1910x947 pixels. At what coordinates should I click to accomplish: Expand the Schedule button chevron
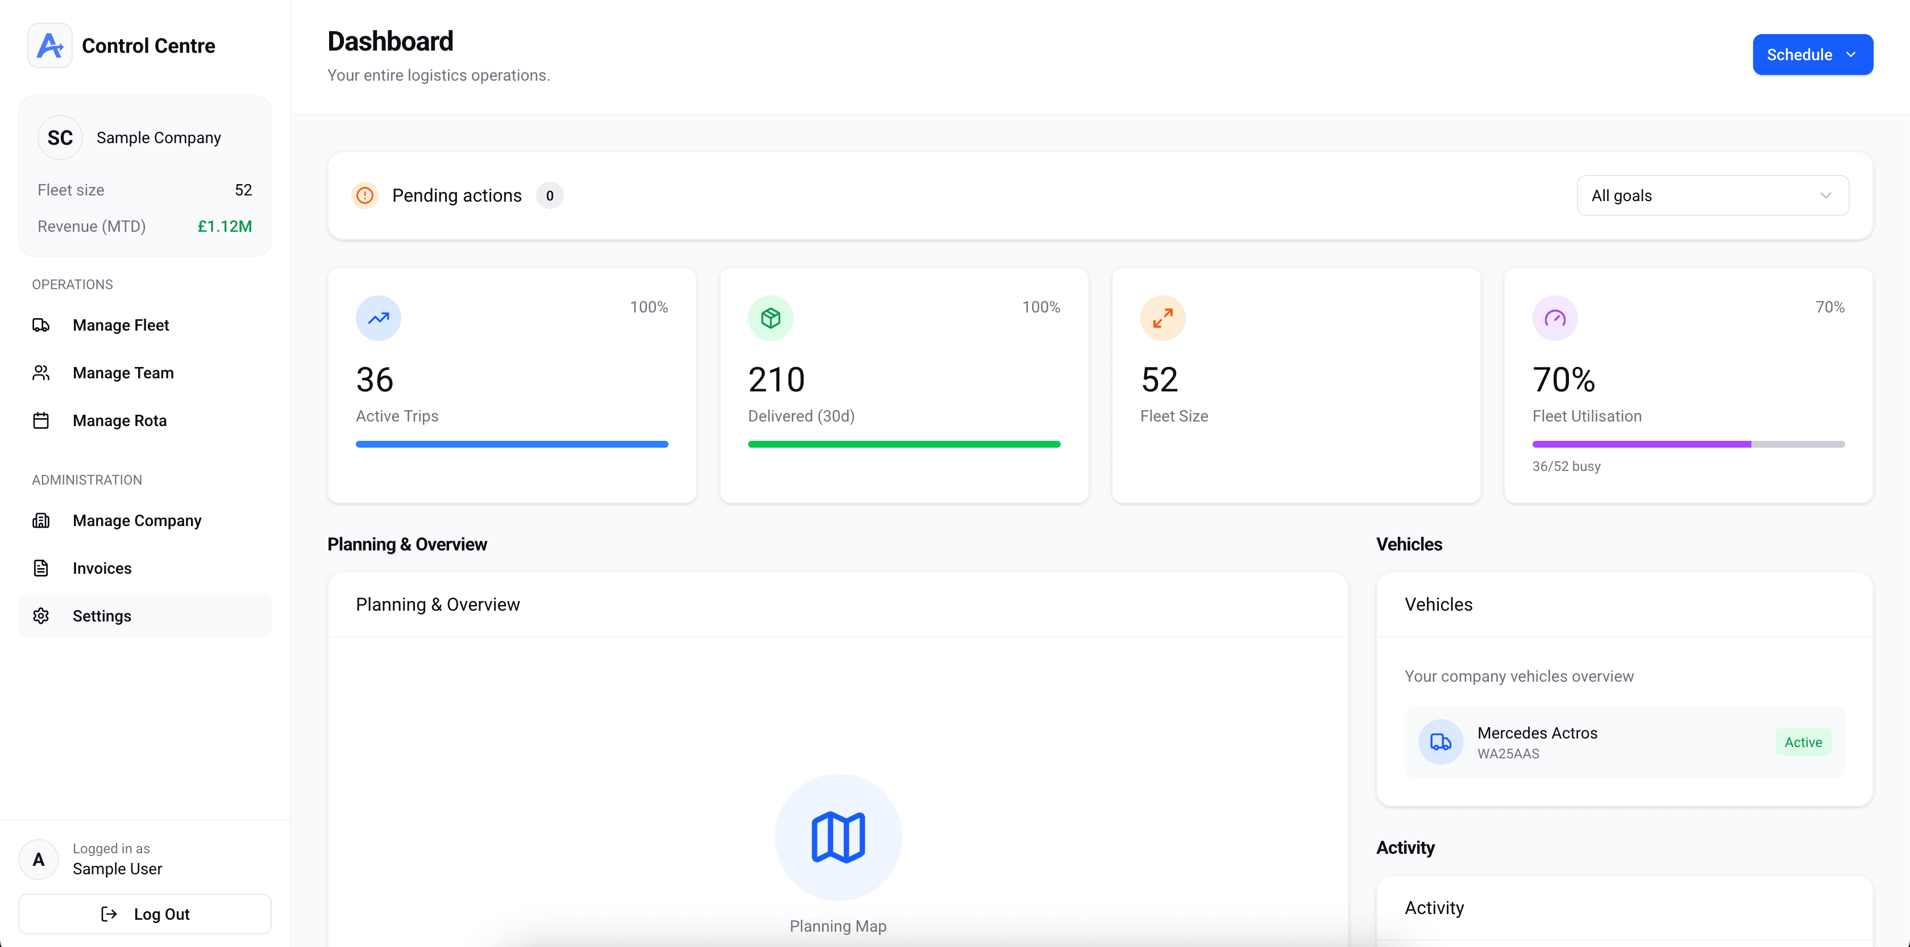[x=1850, y=54]
